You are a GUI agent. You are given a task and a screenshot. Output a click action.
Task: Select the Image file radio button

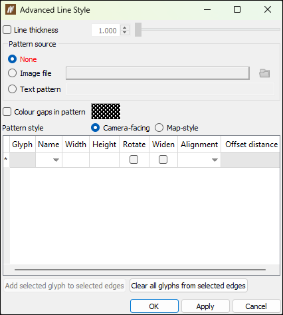pyautogui.click(x=12, y=73)
